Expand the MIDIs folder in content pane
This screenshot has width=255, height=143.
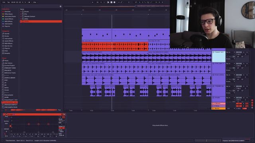point(21,19)
